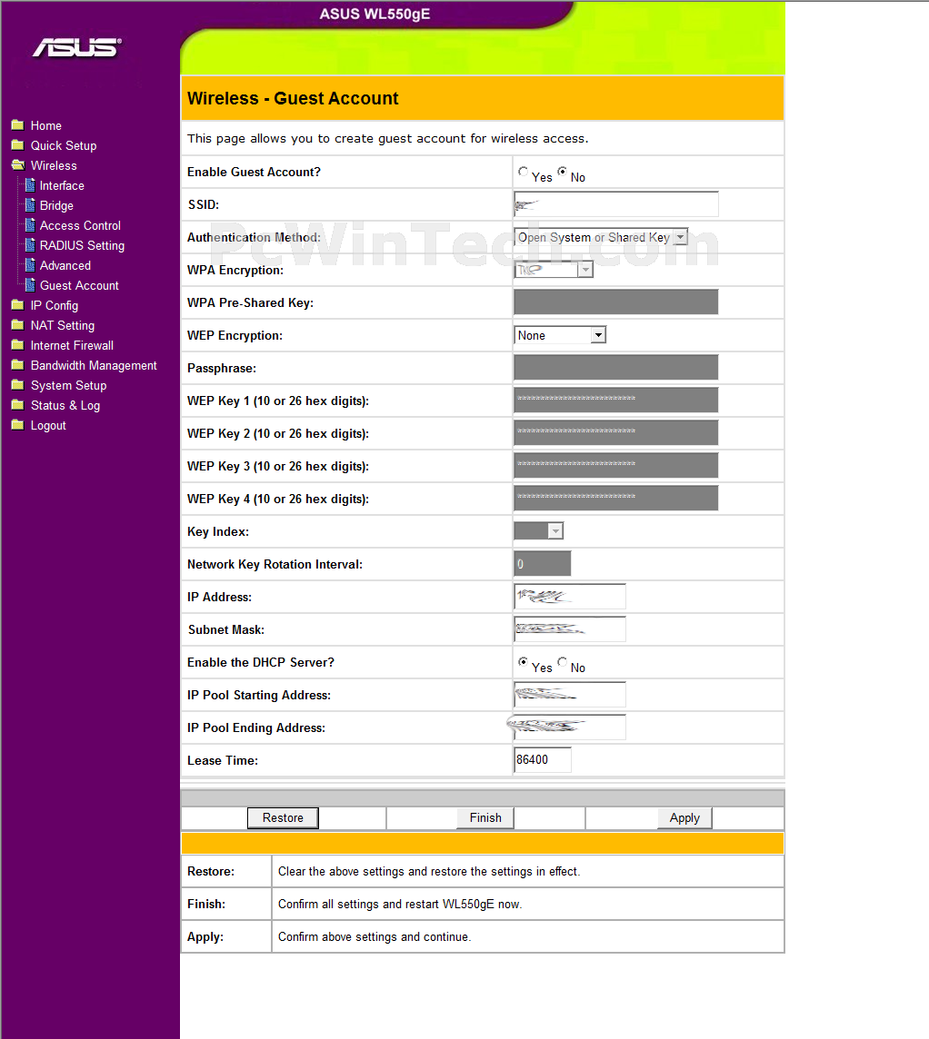Click the RADIUS Setting page icon
Viewport: 929px width, 1039px height.
[x=30, y=244]
